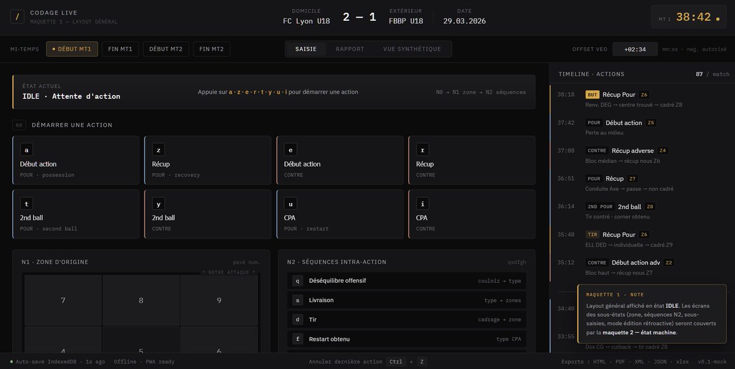Start the CONTRE 2nd ball card
735x369 pixels.
tap(208, 214)
